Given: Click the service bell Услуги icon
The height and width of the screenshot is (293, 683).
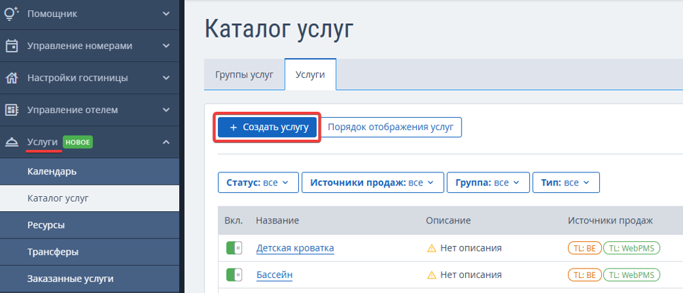Looking at the screenshot, I should click(12, 142).
